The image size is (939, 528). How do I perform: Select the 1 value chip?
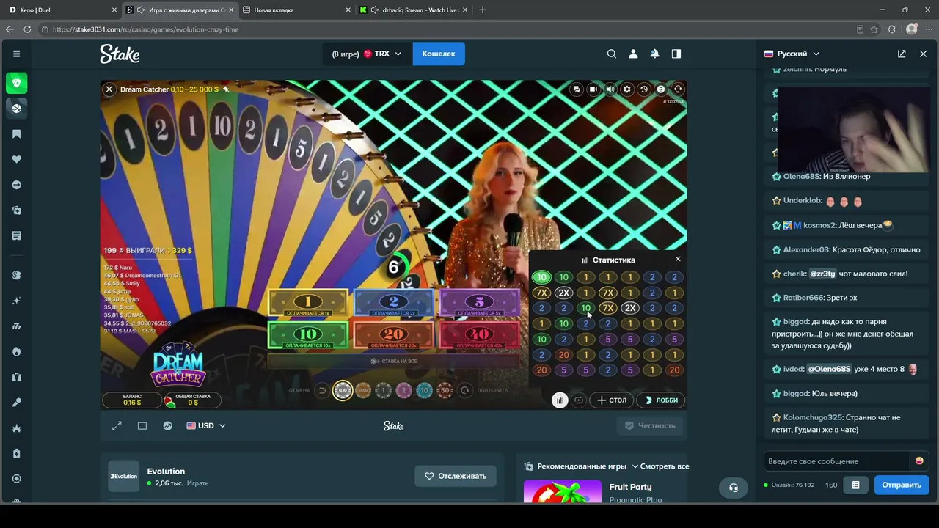click(x=383, y=390)
